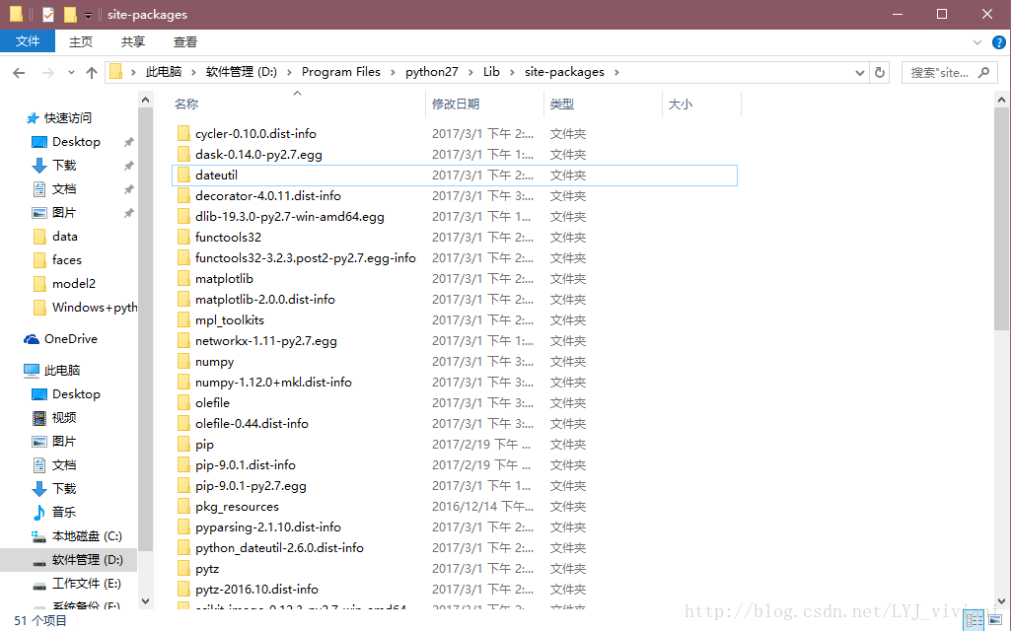Expand chevron after site-packages breadcrumb
1011x631 pixels.
tap(616, 72)
